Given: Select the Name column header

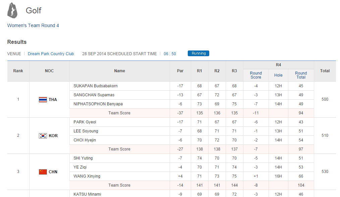Looking at the screenshot, I should [119, 71].
